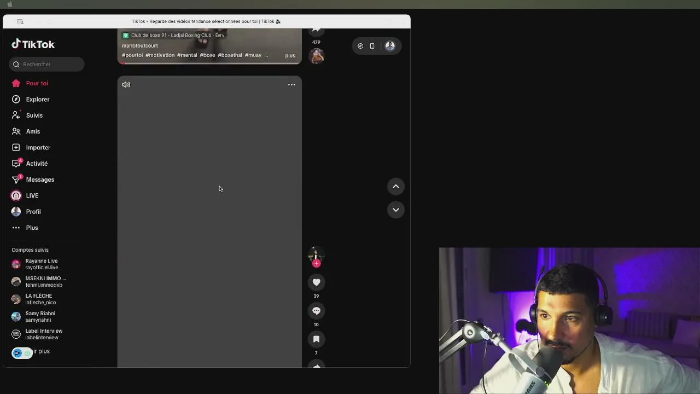Go to previous video with up chevron

pyautogui.click(x=396, y=187)
